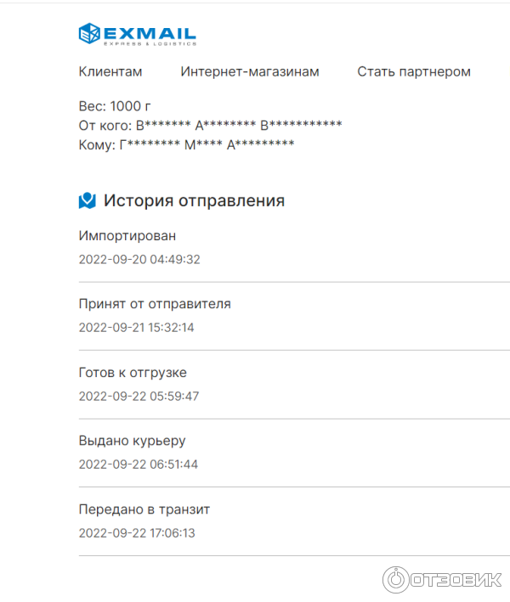
Task: Click the От кого sender line
Action: point(210,126)
